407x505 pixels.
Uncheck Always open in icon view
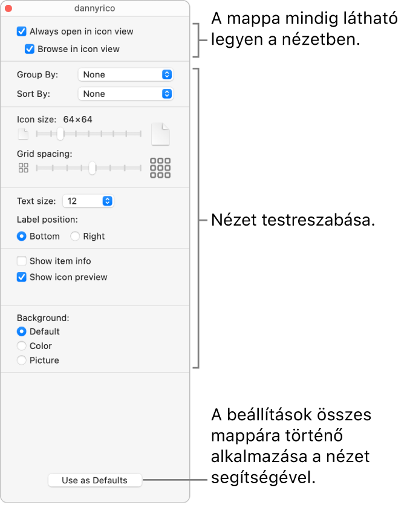click(x=22, y=31)
